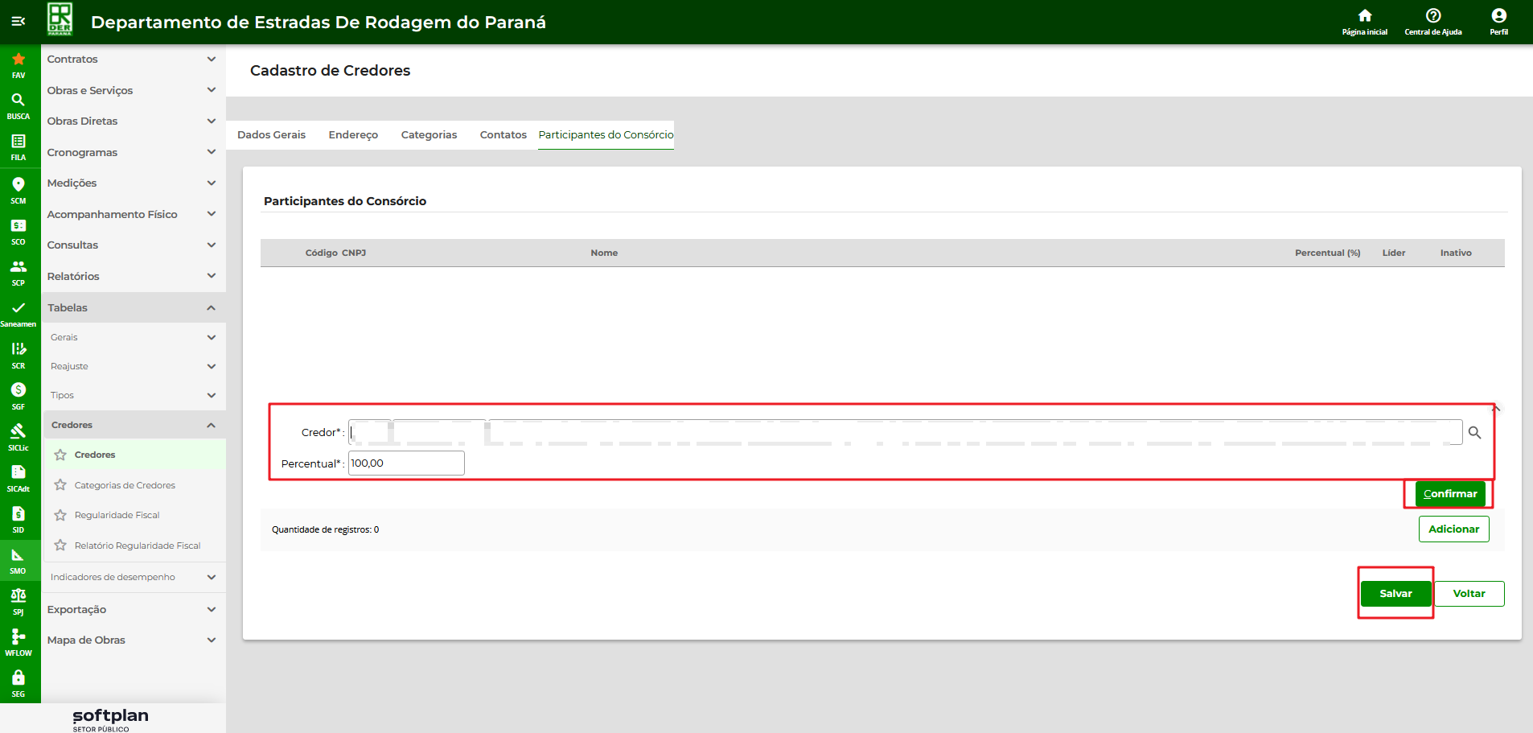Go to Página inicial home icon
The height and width of the screenshot is (733, 1533).
1364,16
